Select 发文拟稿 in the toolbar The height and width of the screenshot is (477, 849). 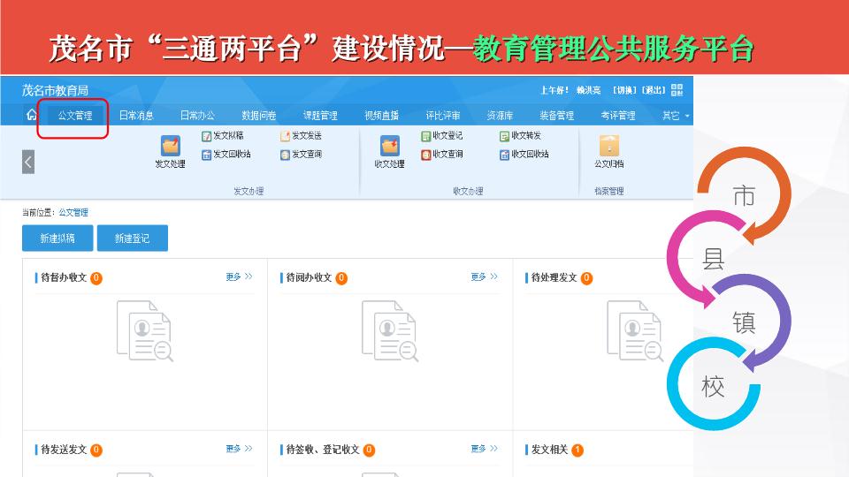222,136
